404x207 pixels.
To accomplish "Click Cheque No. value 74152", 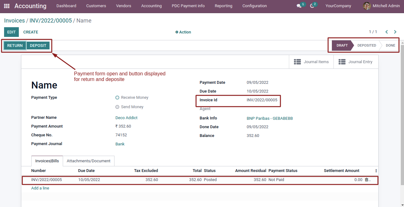I will [x=121, y=135].
